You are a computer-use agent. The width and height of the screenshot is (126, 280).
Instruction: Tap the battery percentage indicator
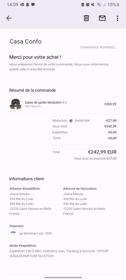(113, 5)
